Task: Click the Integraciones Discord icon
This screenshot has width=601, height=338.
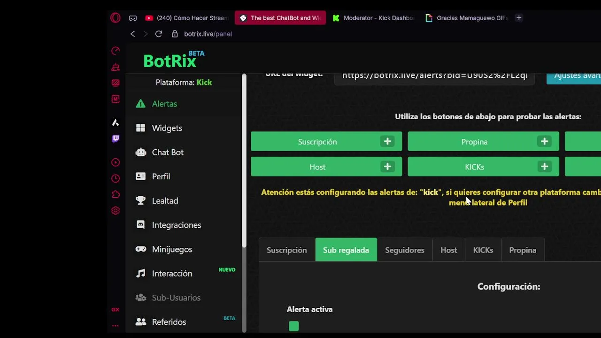Action: [x=140, y=225]
